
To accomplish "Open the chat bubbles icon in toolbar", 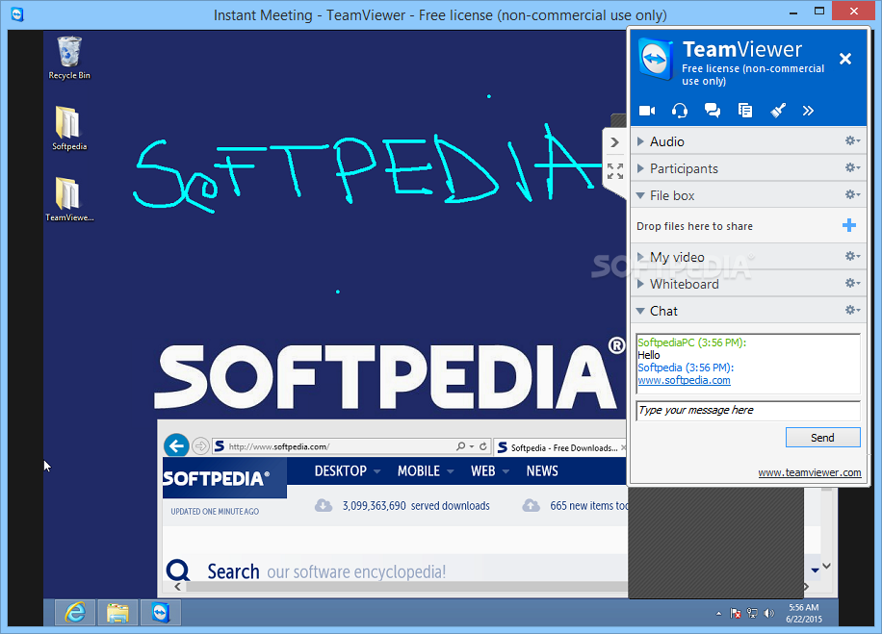I will 713,111.
